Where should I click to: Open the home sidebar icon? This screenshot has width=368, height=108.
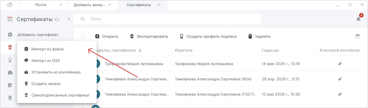(10, 73)
